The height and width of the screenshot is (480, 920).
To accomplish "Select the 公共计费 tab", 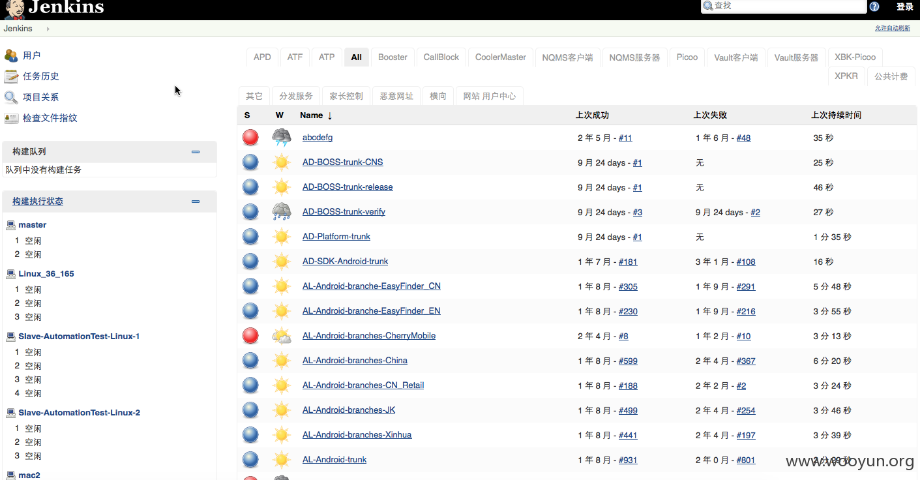I will pyautogui.click(x=891, y=76).
